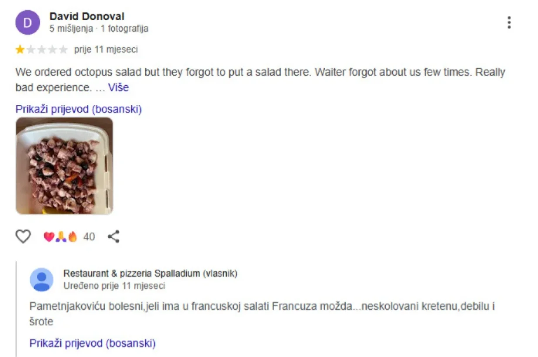Open the David Donoval profile name

click(87, 17)
